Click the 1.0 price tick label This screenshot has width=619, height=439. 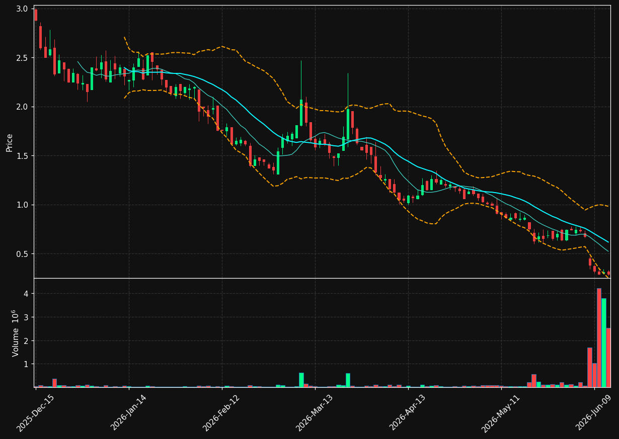[22, 205]
